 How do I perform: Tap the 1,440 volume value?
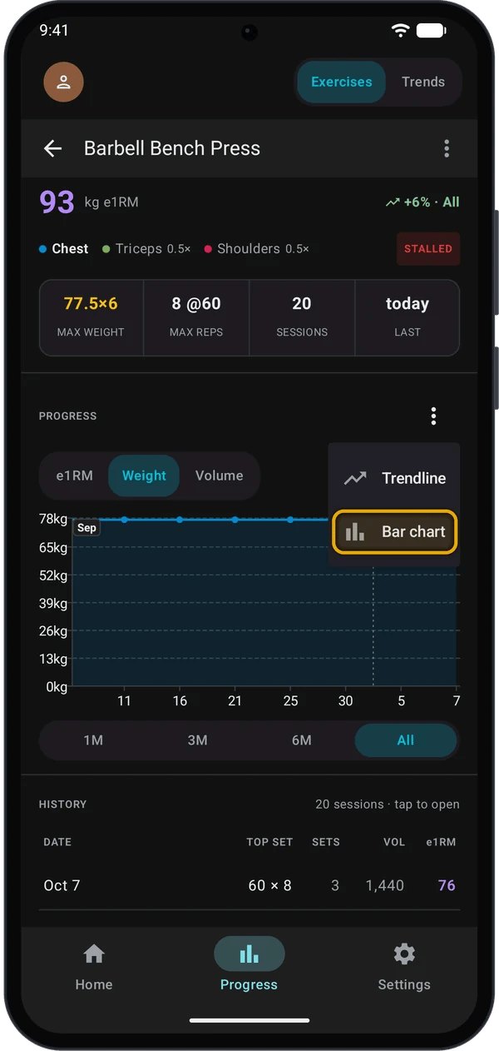pyautogui.click(x=385, y=885)
